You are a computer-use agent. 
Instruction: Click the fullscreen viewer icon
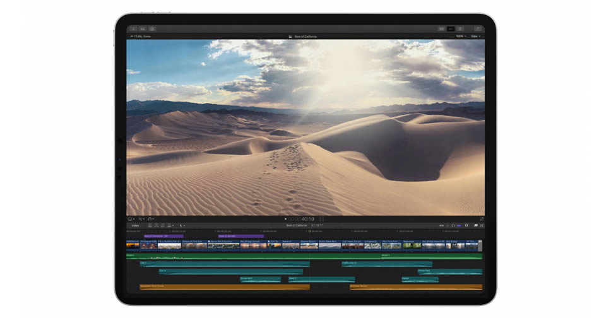(x=482, y=219)
